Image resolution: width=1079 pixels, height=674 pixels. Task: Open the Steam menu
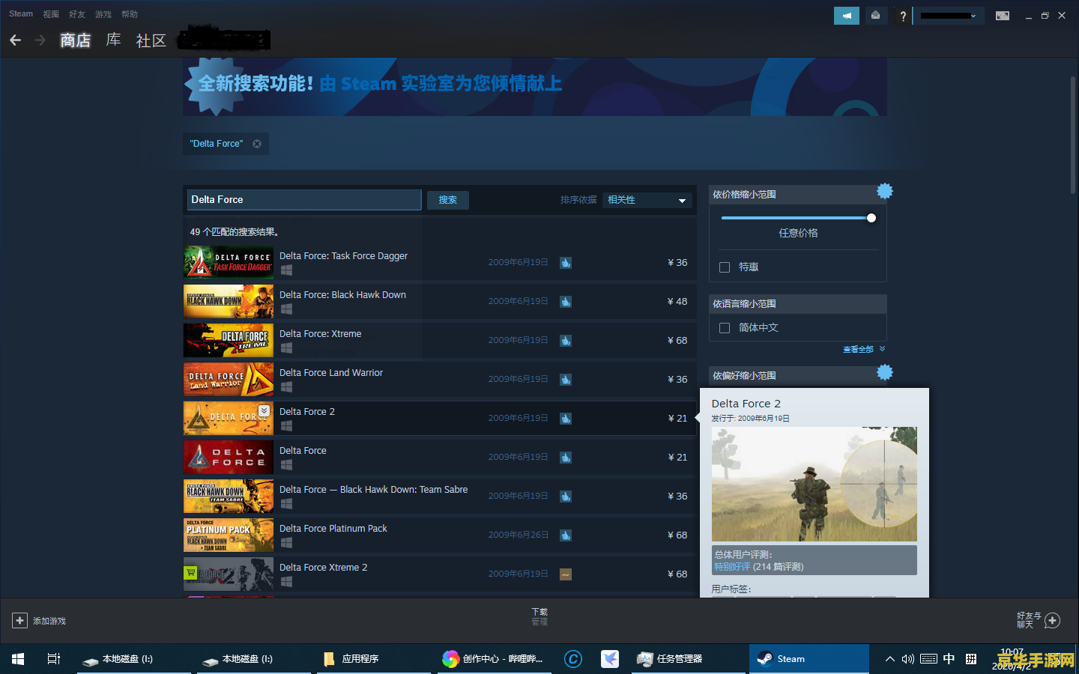(x=21, y=13)
